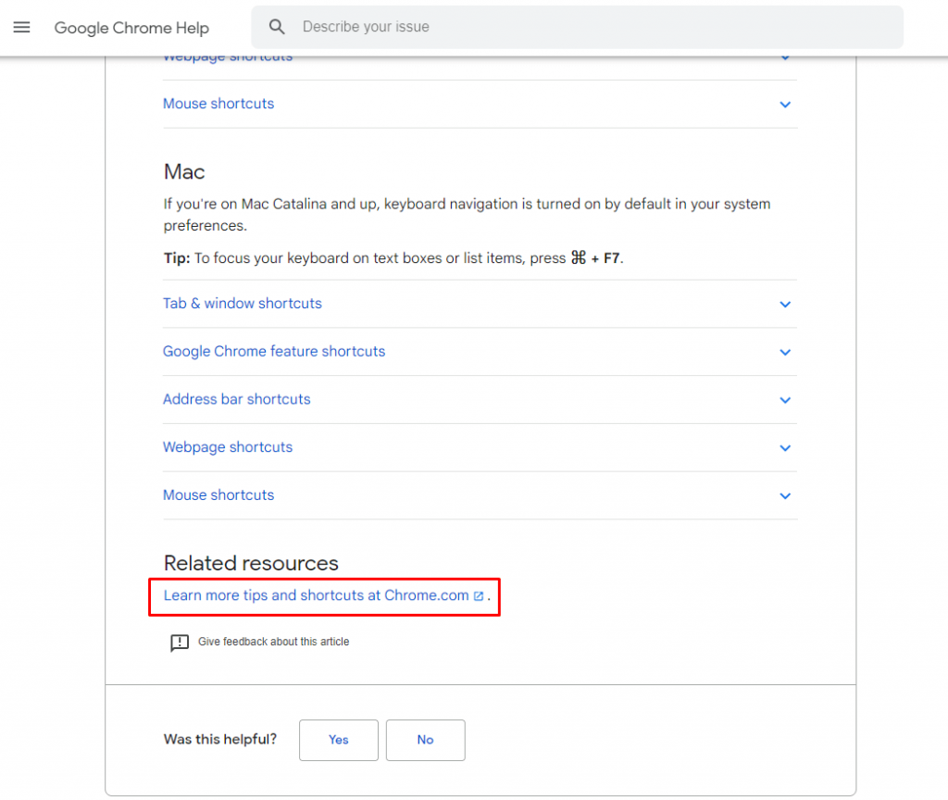The width and height of the screenshot is (948, 800).
Task: Click the external link icon after Chrome.com
Action: coord(479,596)
